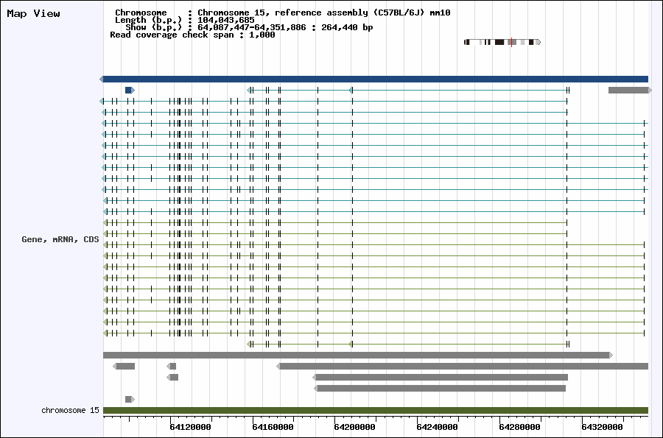Click the 64120000 axis label
Viewport: 663px width, 438px height.
tap(190, 427)
